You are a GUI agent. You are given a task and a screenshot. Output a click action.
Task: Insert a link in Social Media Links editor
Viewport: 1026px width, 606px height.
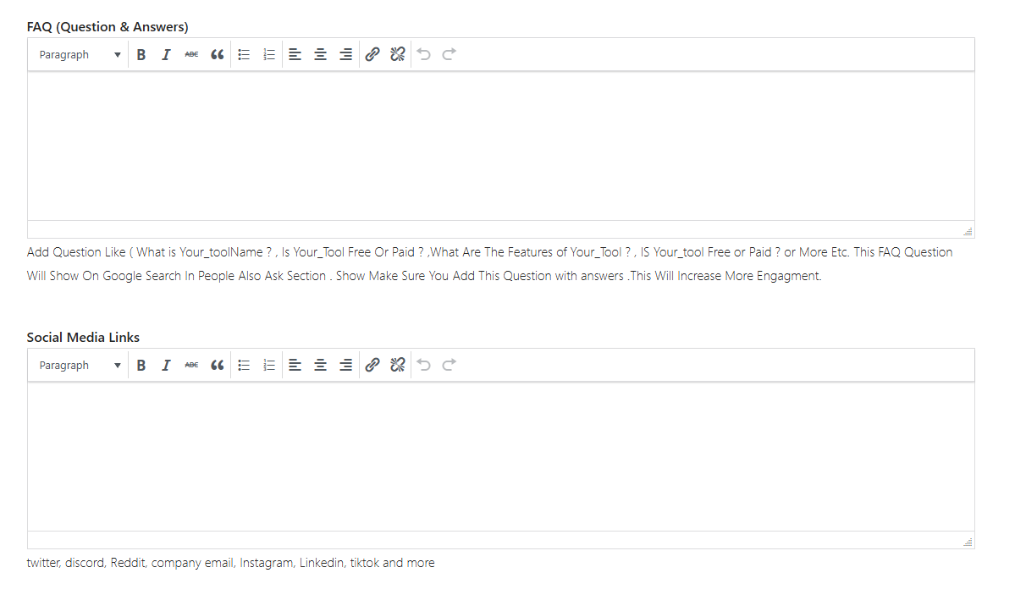tap(372, 365)
